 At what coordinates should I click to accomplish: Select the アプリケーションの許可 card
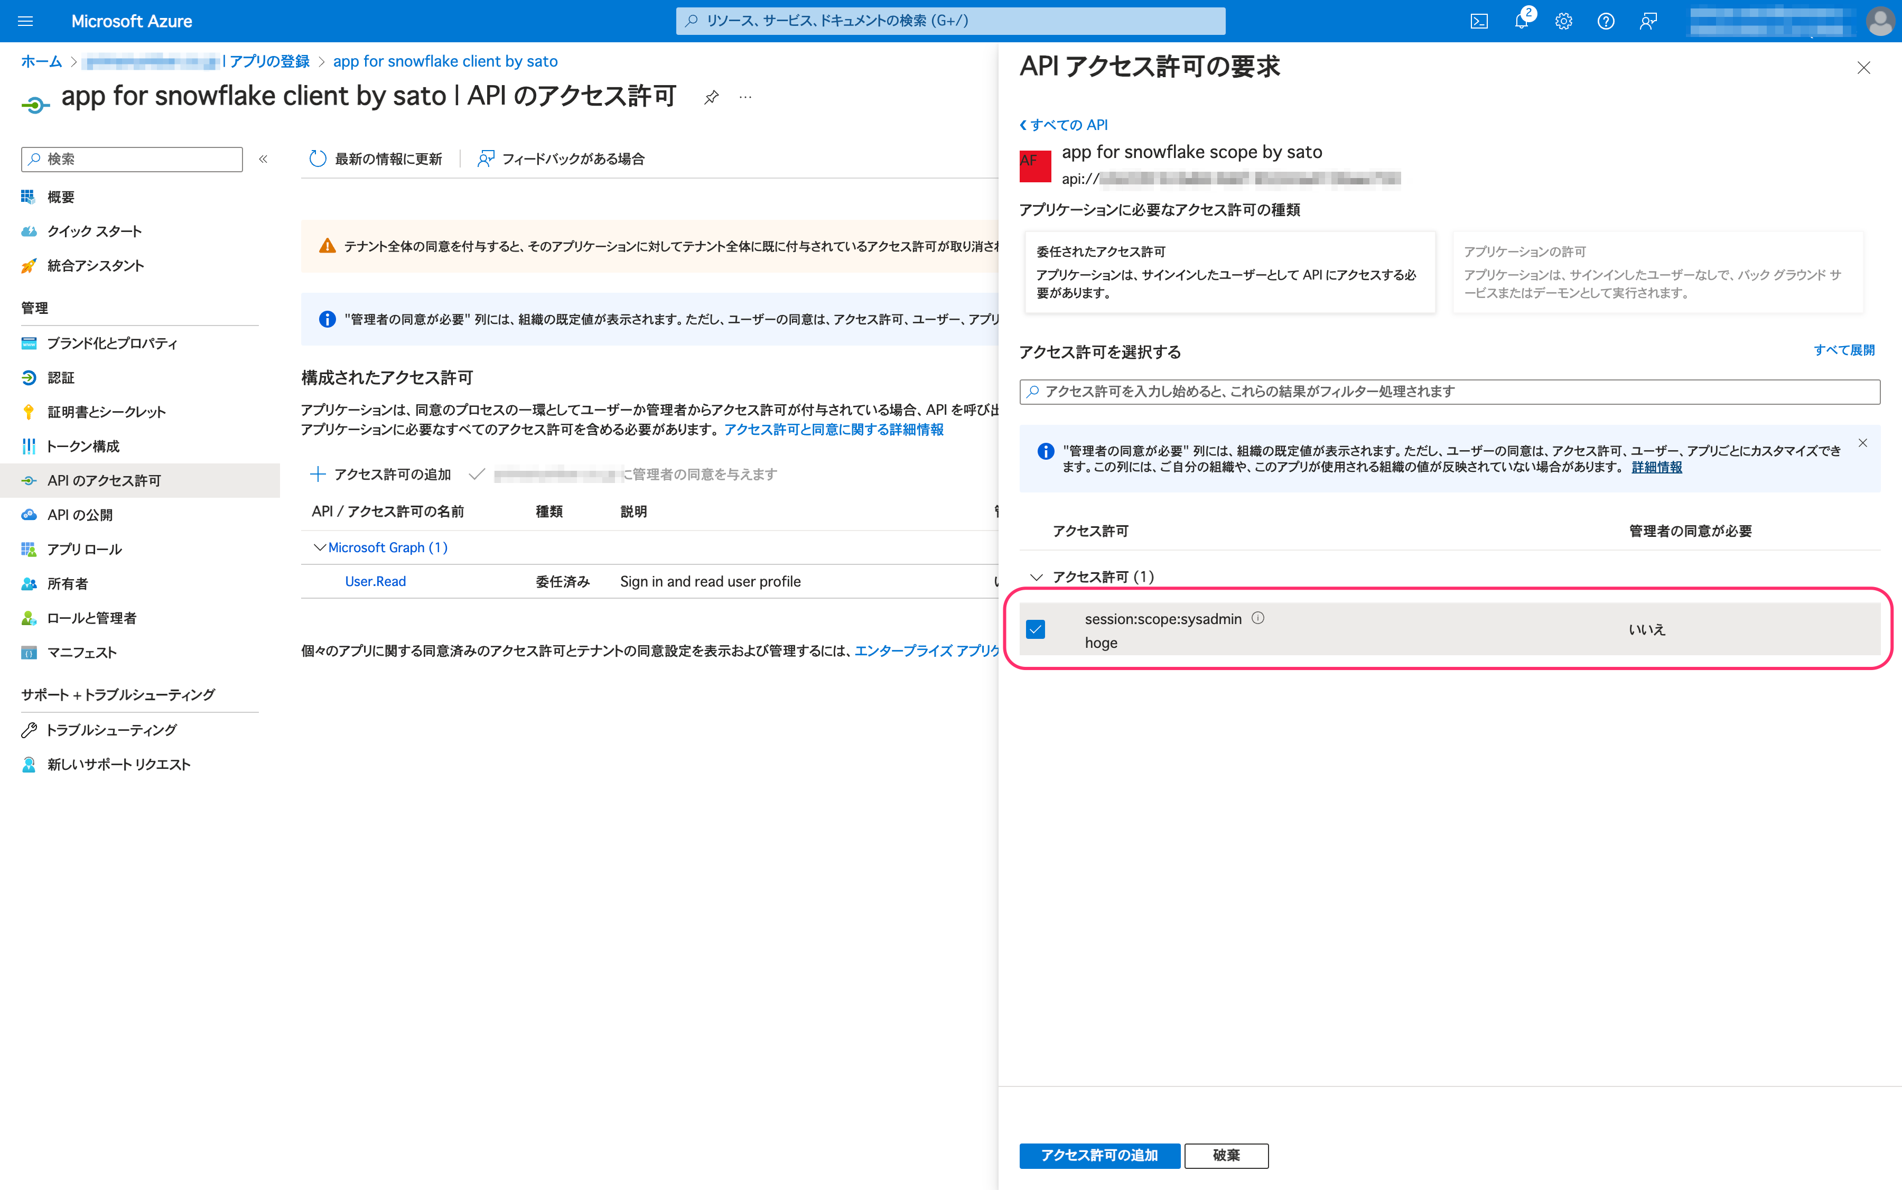[x=1657, y=272]
